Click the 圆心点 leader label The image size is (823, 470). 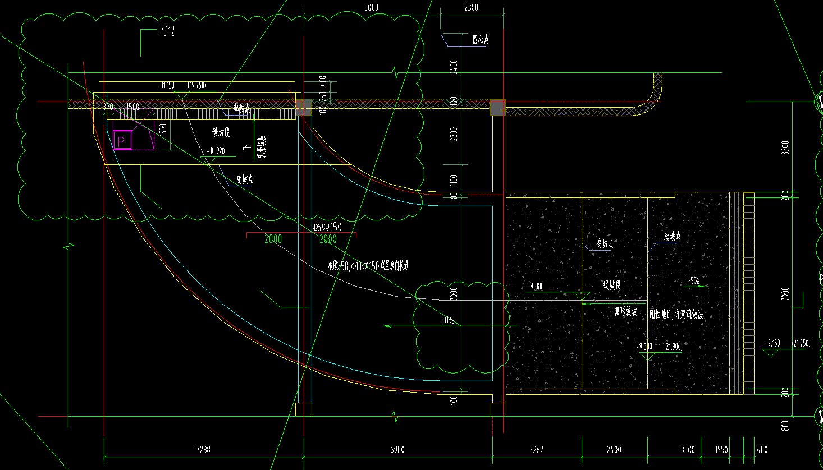tap(480, 39)
